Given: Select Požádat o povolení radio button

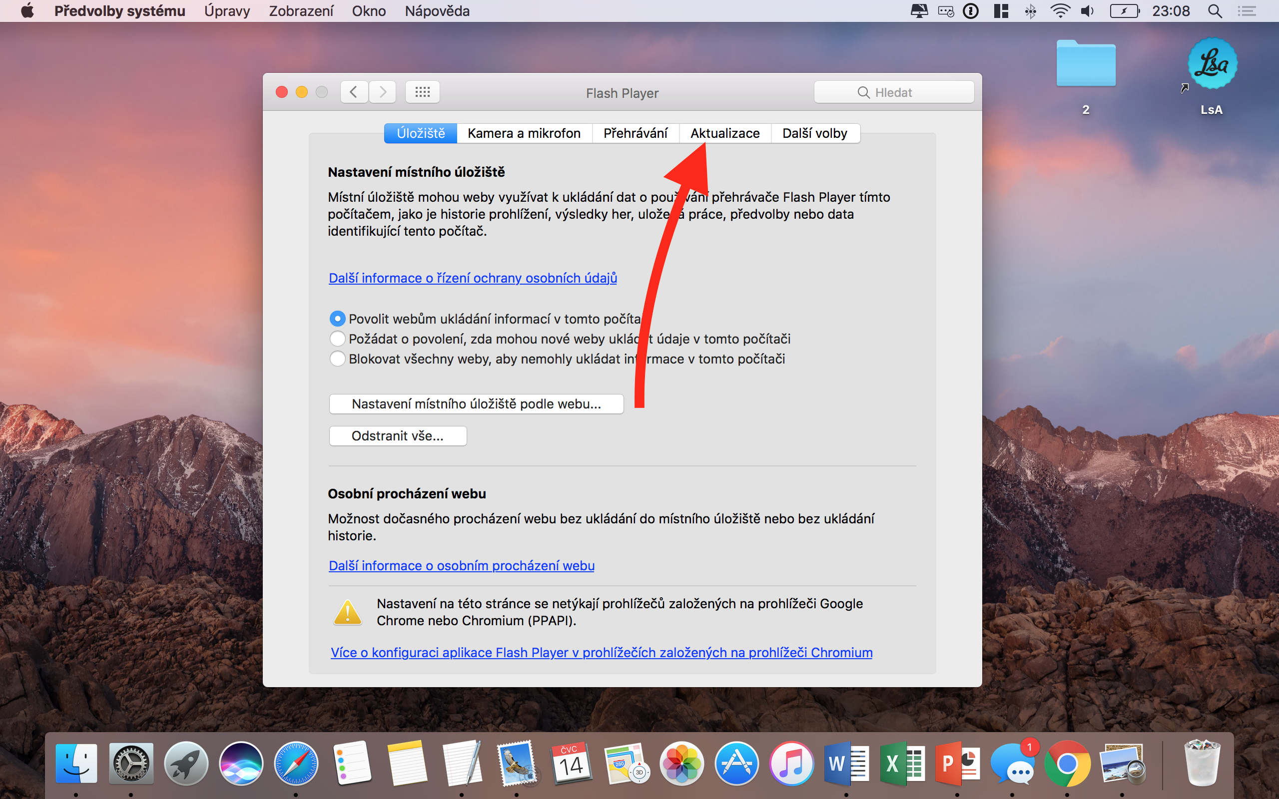Looking at the screenshot, I should coord(337,339).
